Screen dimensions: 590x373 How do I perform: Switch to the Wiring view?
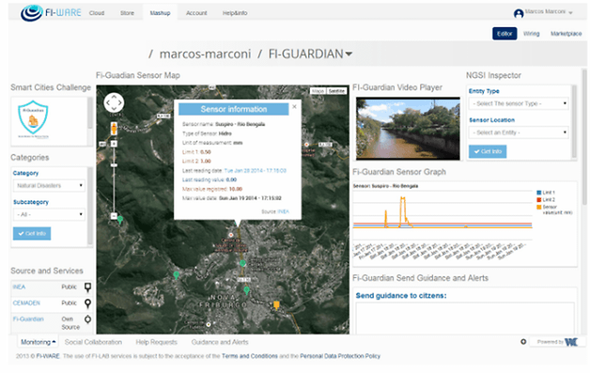[x=532, y=34]
